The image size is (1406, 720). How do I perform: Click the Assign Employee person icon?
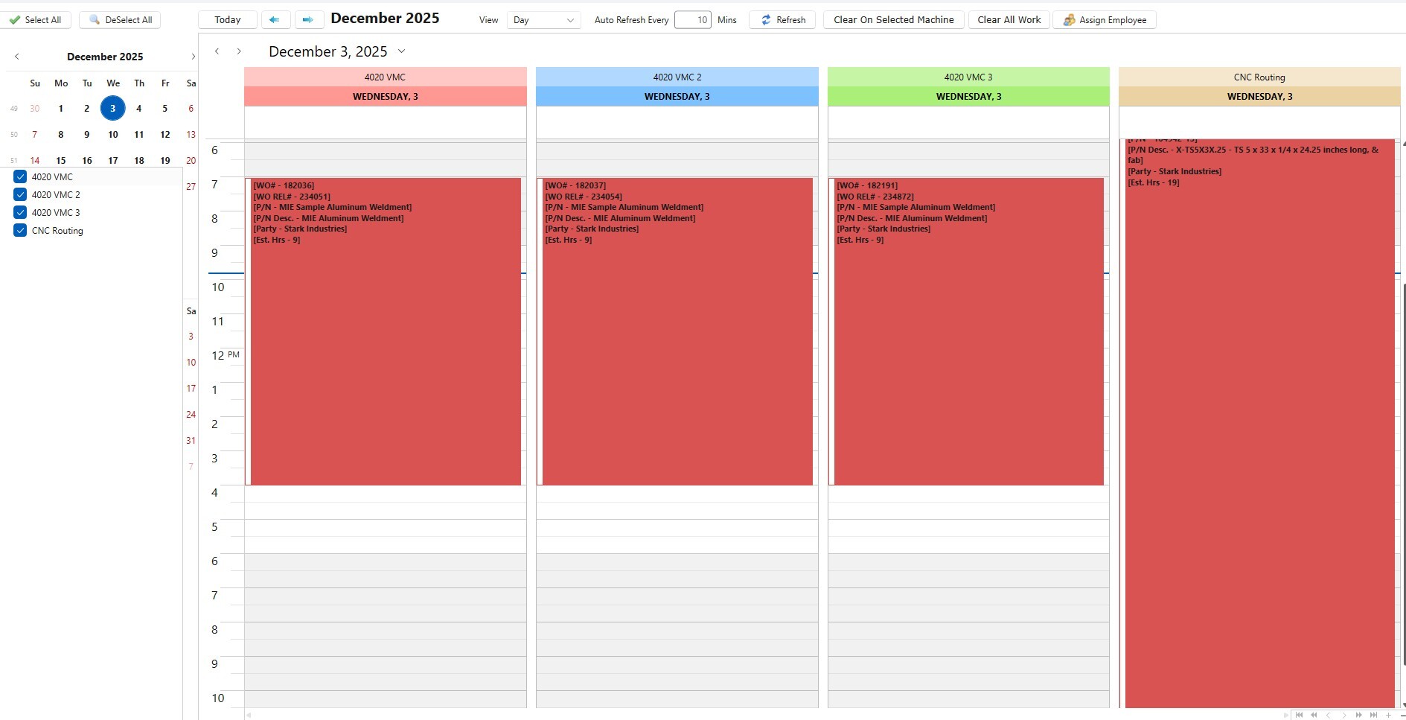tap(1070, 19)
